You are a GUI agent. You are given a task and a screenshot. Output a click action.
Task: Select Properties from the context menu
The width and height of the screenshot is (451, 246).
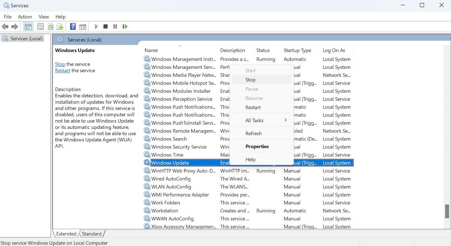pyautogui.click(x=257, y=146)
